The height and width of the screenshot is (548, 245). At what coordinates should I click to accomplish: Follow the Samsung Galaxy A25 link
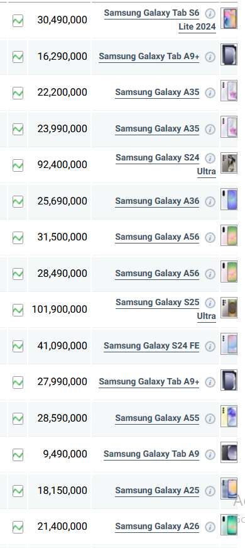click(x=157, y=491)
